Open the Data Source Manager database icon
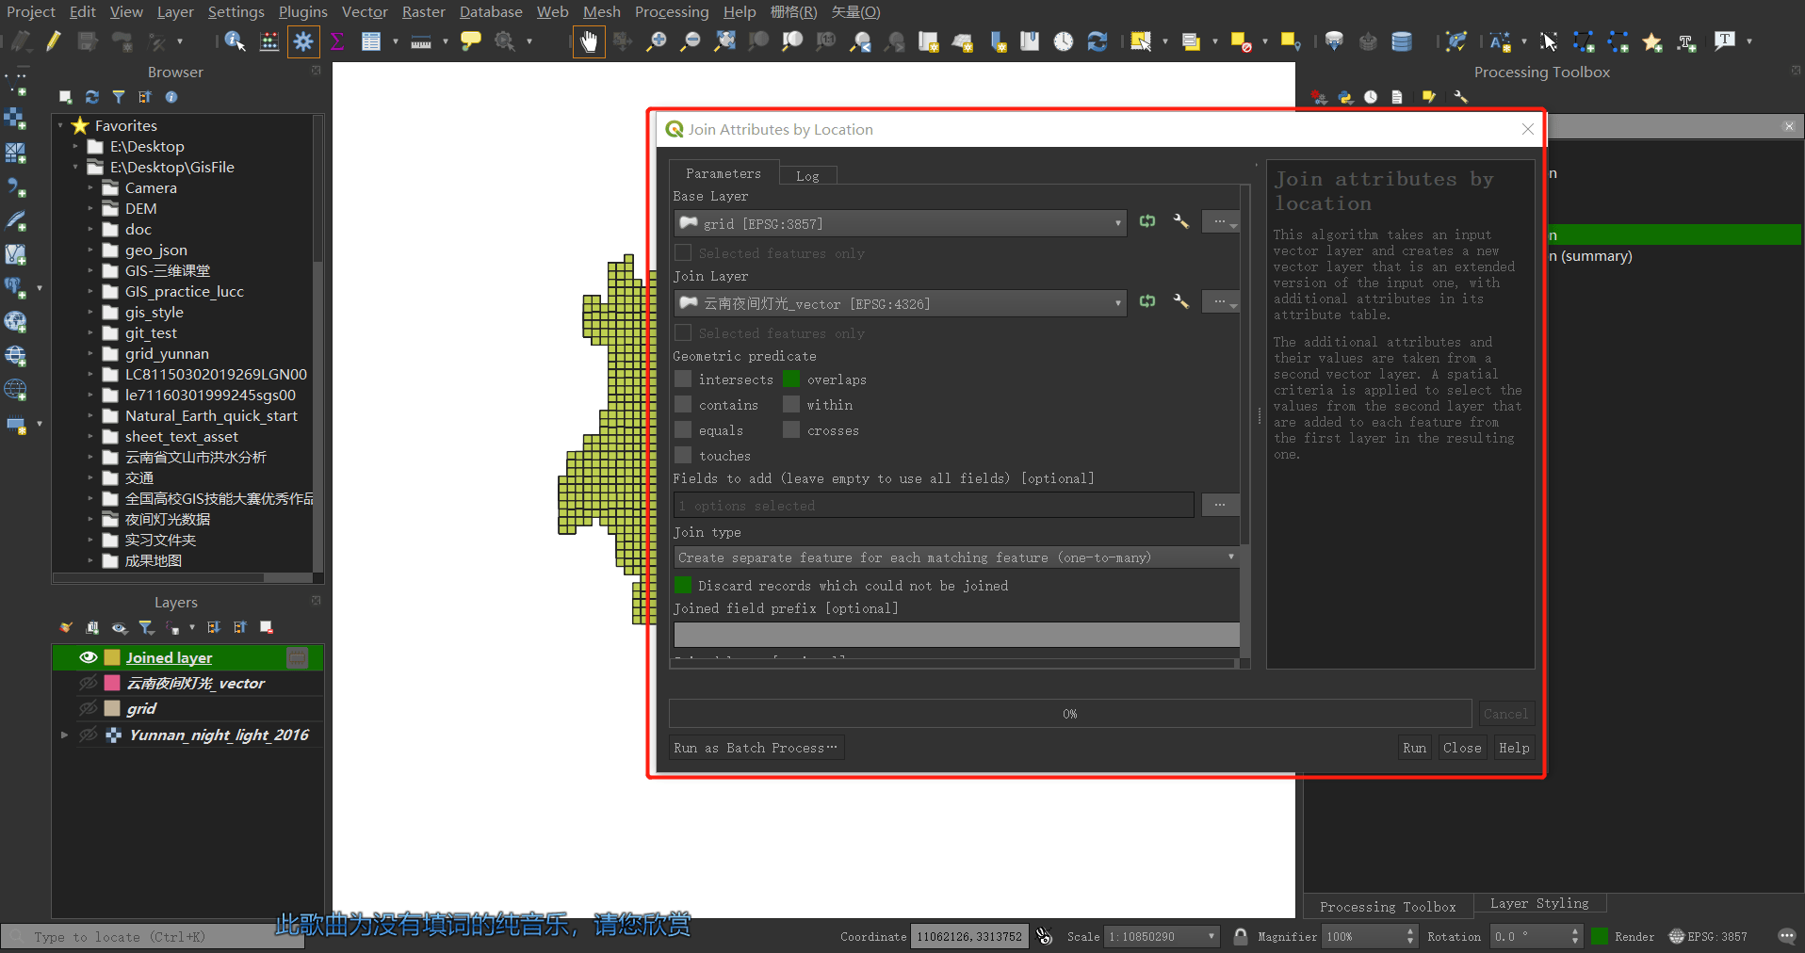This screenshot has width=1805, height=953. (1402, 41)
